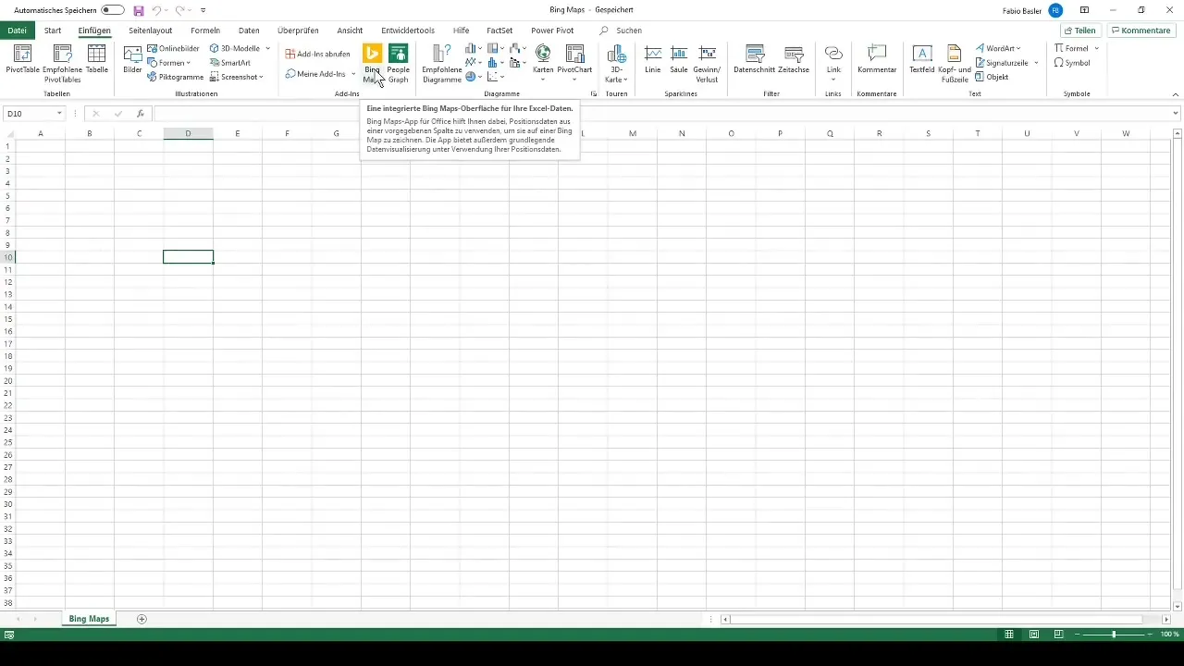1184x666 pixels.
Task: Click the Teilen button
Action: click(1079, 31)
